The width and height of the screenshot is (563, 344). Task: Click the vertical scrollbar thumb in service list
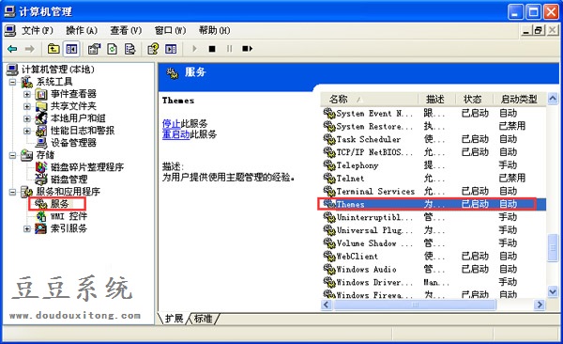(x=553, y=247)
